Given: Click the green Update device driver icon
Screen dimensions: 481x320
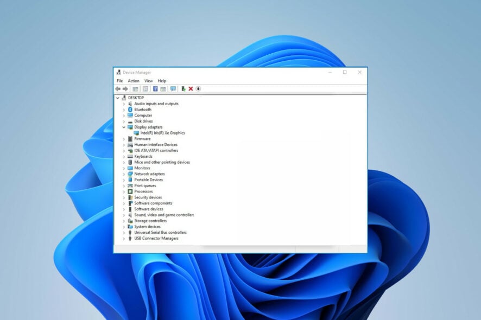Looking at the screenshot, I should [183, 89].
